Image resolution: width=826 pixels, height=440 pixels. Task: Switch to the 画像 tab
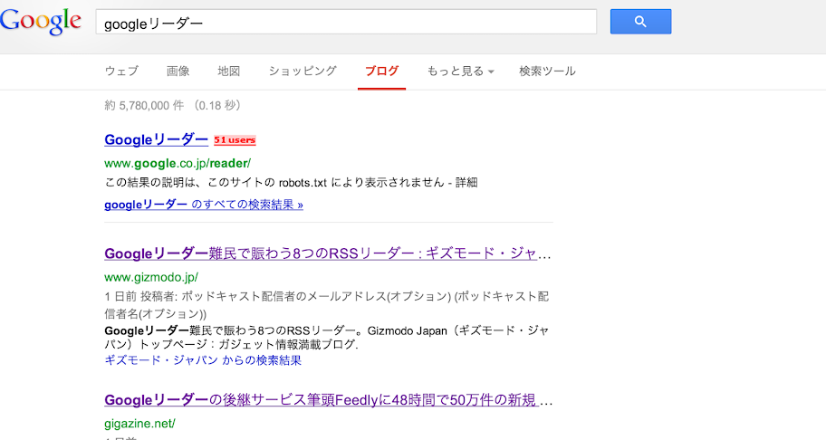[x=178, y=71]
